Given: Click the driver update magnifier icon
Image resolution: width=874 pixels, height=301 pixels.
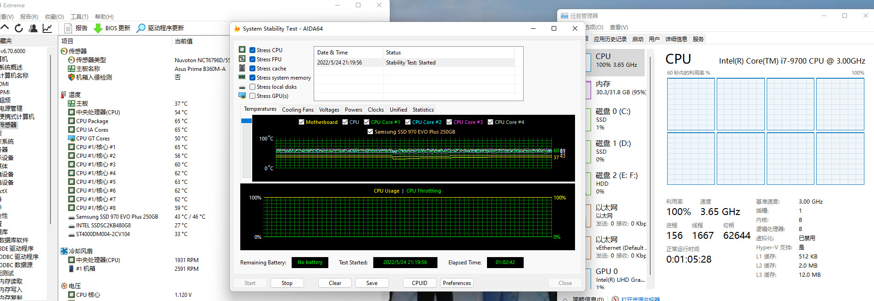Looking at the screenshot, I should pyautogui.click(x=141, y=28).
